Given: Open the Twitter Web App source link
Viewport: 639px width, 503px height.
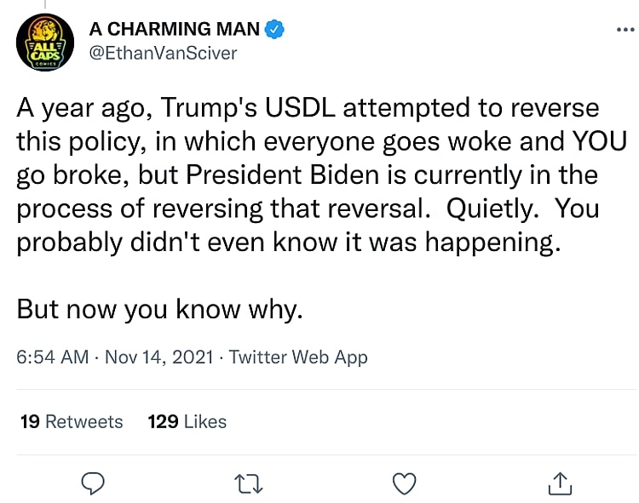Looking at the screenshot, I should tap(298, 357).
